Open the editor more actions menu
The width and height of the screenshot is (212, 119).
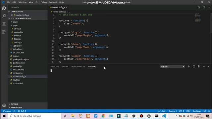click(x=209, y=7)
